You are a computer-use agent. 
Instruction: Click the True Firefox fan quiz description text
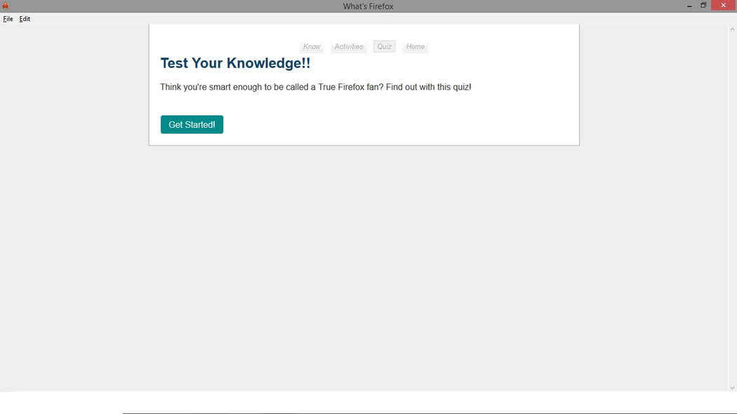[x=315, y=87]
